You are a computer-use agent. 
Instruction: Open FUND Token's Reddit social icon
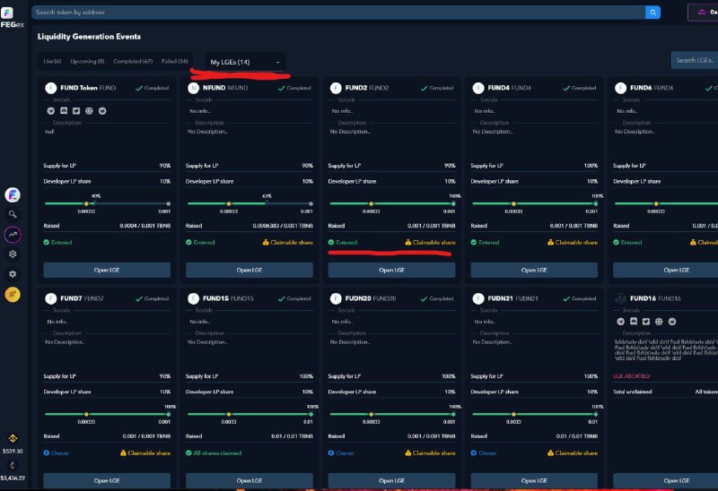tap(102, 111)
